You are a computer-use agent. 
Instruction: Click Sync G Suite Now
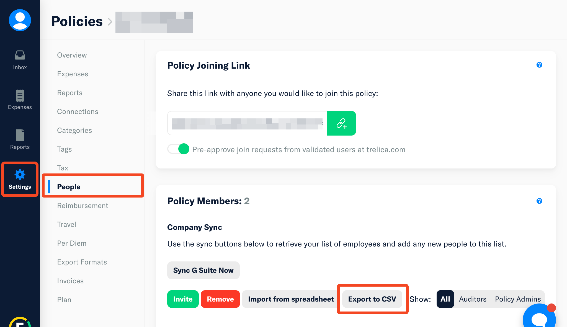203,270
